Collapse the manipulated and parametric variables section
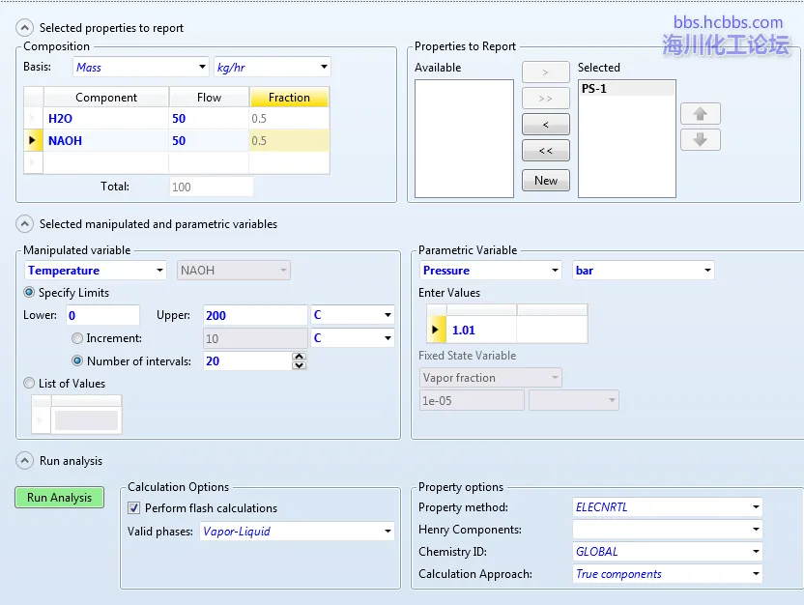Screen dimensions: 804x605 23,224
